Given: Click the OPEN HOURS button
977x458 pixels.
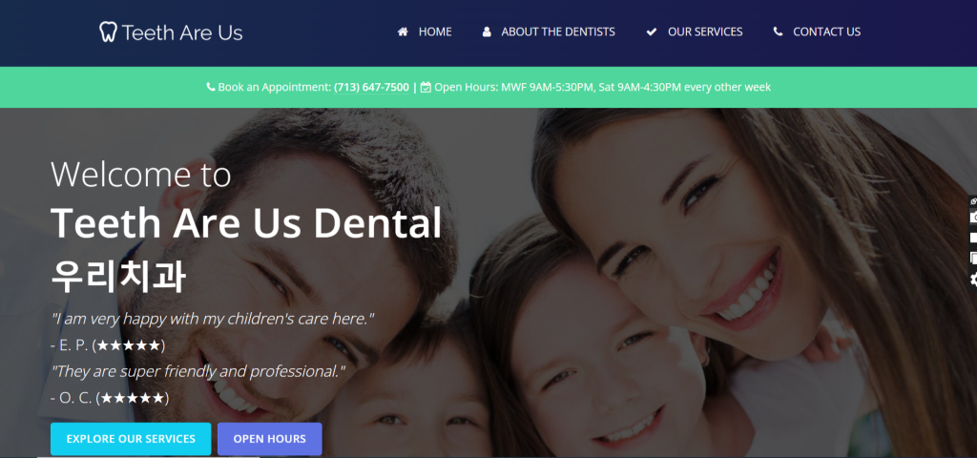Looking at the screenshot, I should [270, 439].
